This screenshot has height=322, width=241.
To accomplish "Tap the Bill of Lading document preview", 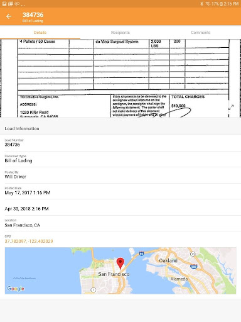I will [x=120, y=78].
